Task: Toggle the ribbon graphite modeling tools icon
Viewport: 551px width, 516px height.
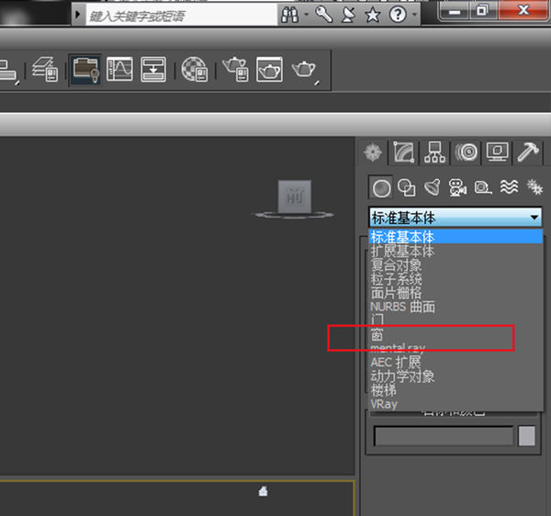Action: pyautogui.click(x=85, y=70)
